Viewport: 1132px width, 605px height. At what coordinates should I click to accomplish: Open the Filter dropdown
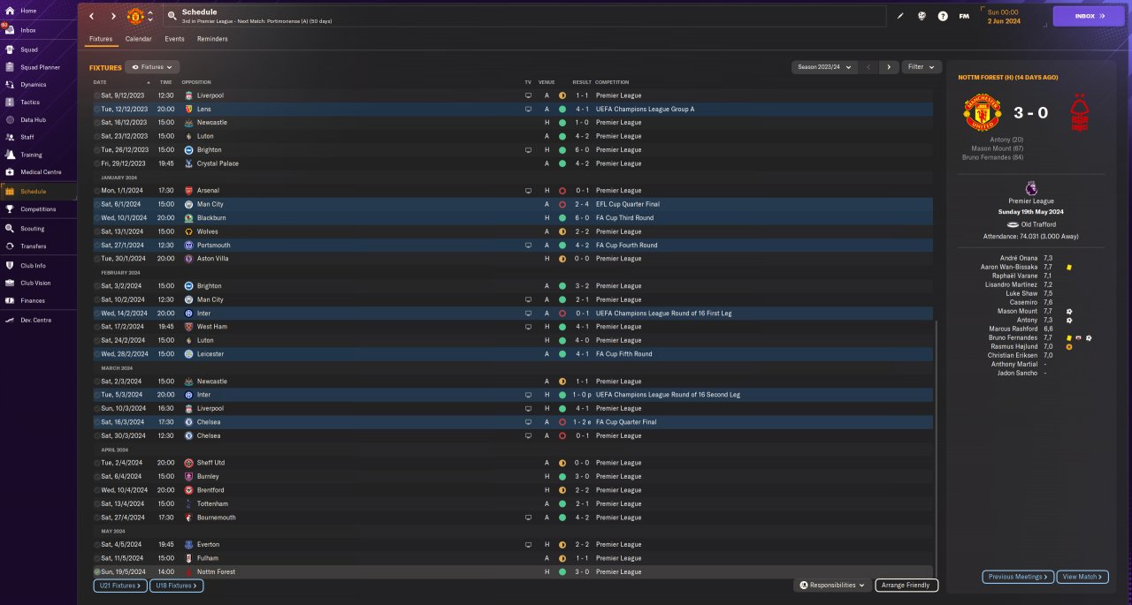922,67
